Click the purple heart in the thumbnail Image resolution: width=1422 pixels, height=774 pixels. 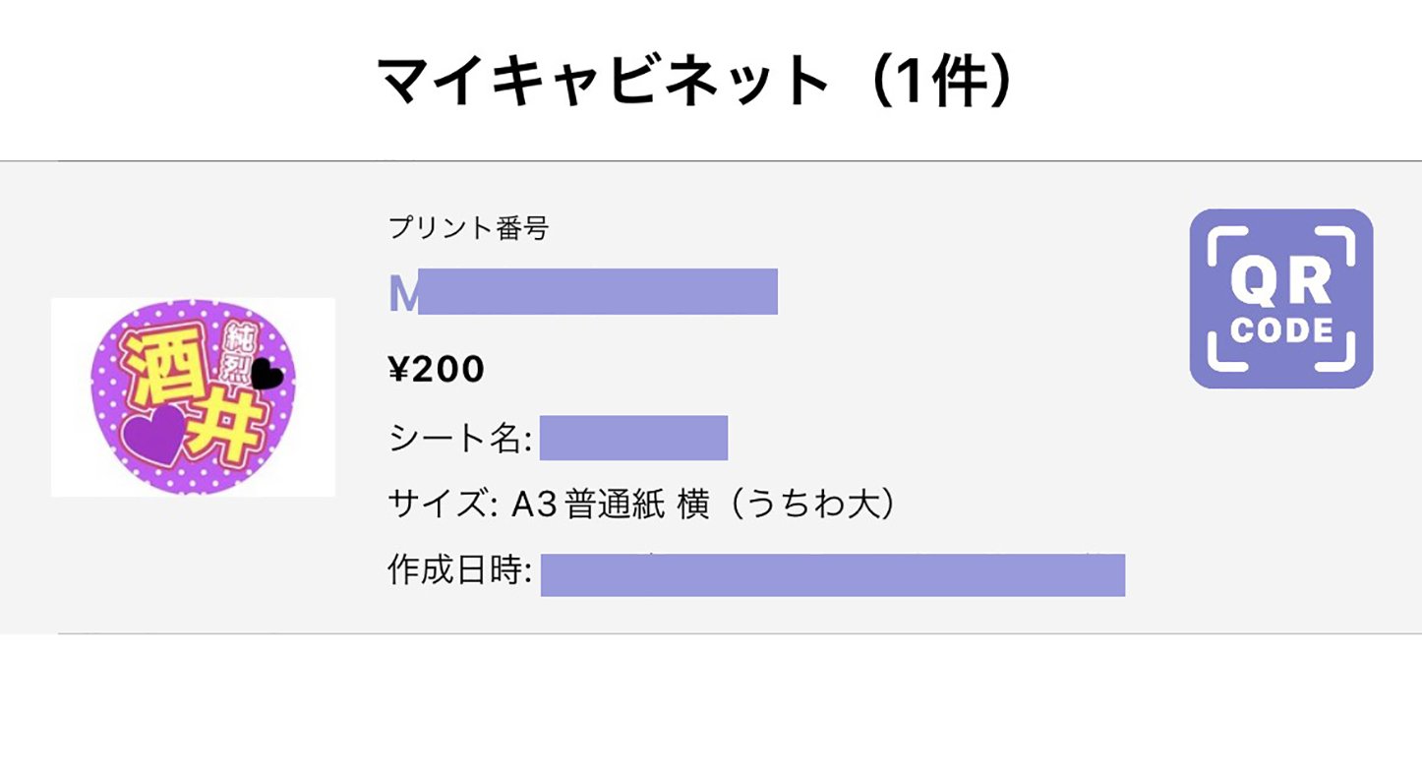point(153,434)
